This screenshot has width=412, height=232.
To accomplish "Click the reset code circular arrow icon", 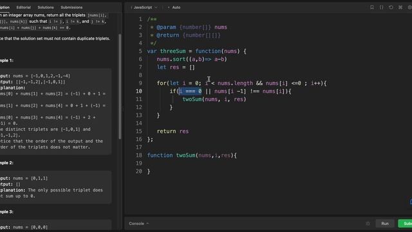I will 391,7.
